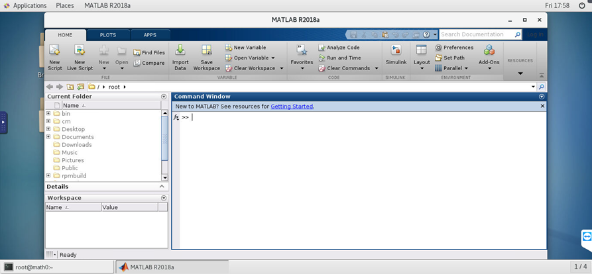Switch to the APPS tab
The height and width of the screenshot is (274, 592).
[150, 35]
